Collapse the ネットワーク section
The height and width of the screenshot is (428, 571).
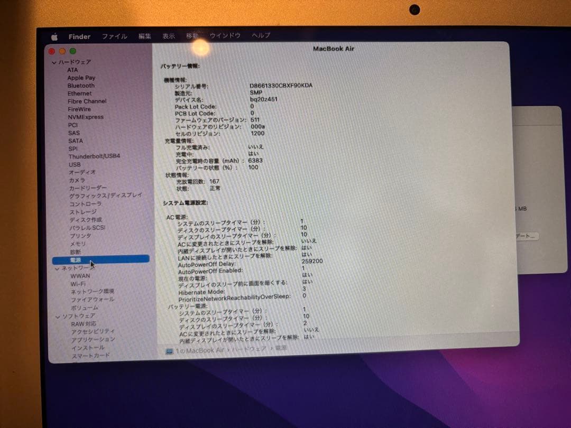click(x=57, y=268)
